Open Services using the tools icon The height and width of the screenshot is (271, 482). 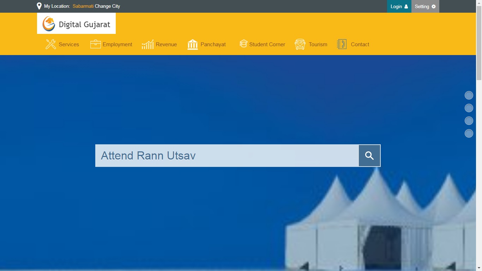point(50,44)
